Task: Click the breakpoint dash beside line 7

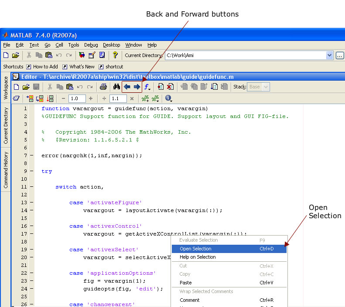Action: (x=32, y=155)
